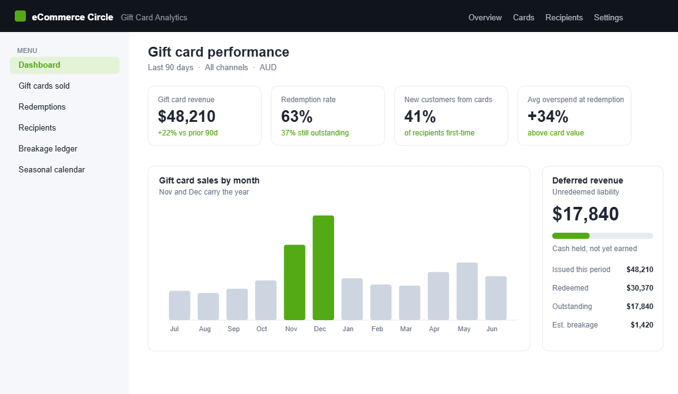The image size is (678, 394).
Task: Click the "May" axis label
Action: point(464,329)
